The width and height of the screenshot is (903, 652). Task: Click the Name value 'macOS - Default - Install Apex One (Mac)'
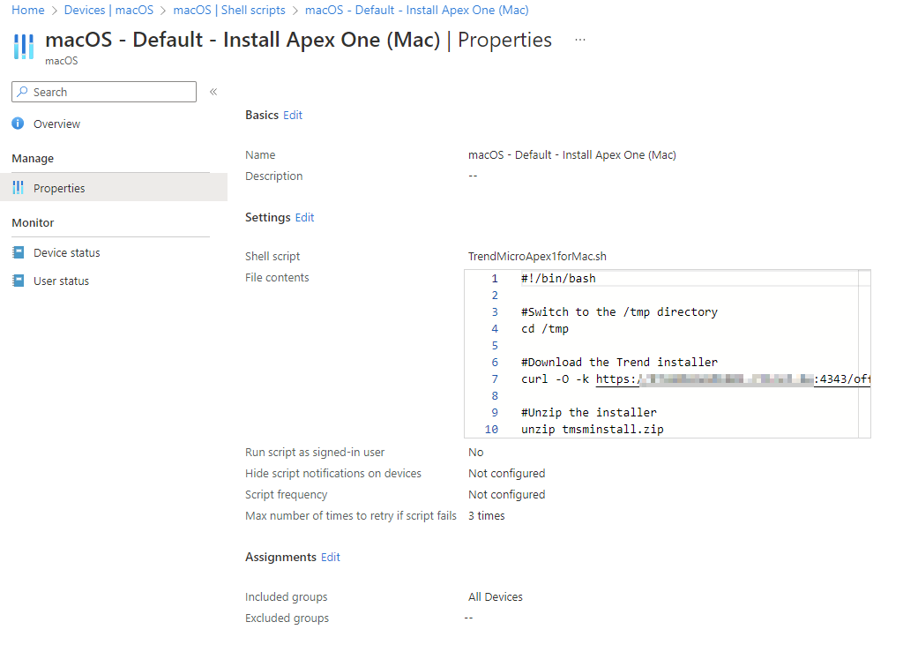coord(571,155)
